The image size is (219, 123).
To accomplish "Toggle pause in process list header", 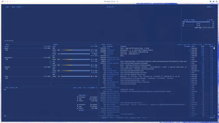I will click(x=180, y=44).
